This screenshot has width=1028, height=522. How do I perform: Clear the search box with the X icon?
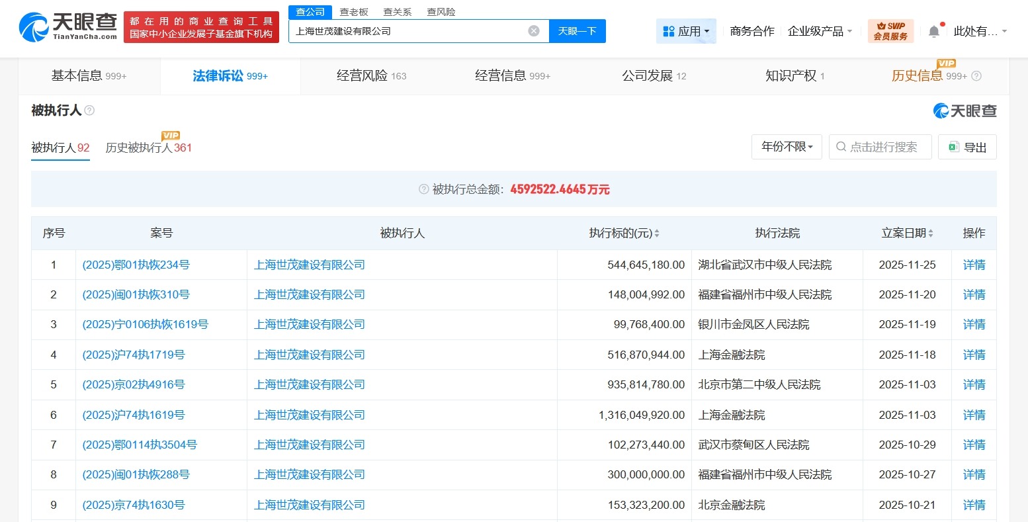click(x=533, y=30)
